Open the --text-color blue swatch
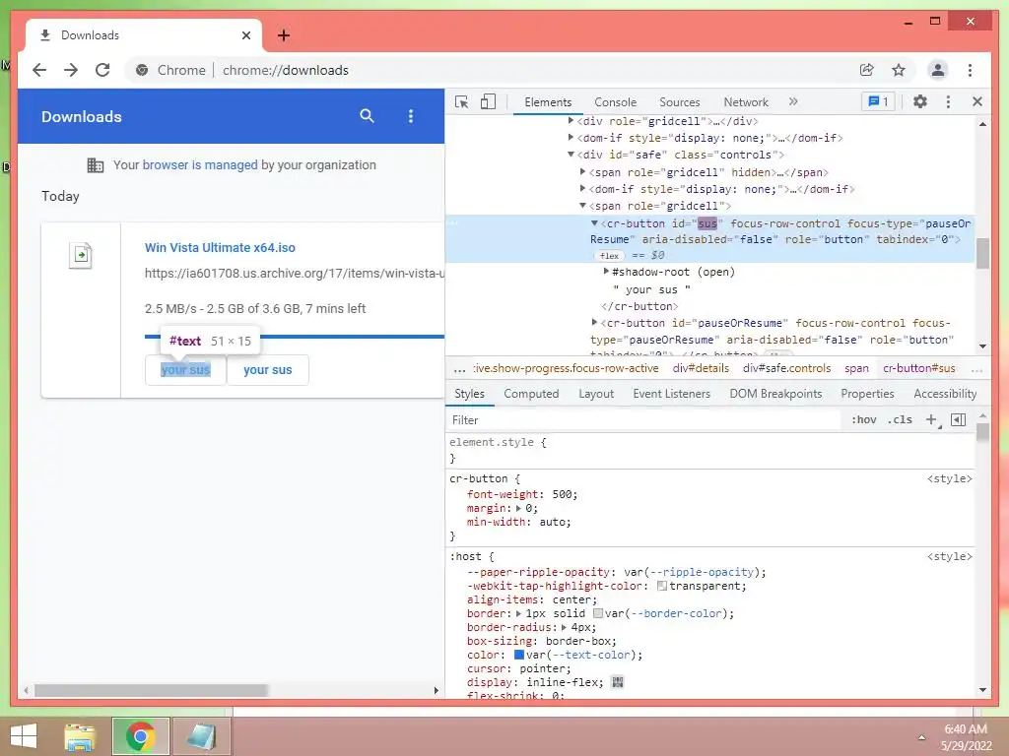1009x756 pixels. point(518,655)
